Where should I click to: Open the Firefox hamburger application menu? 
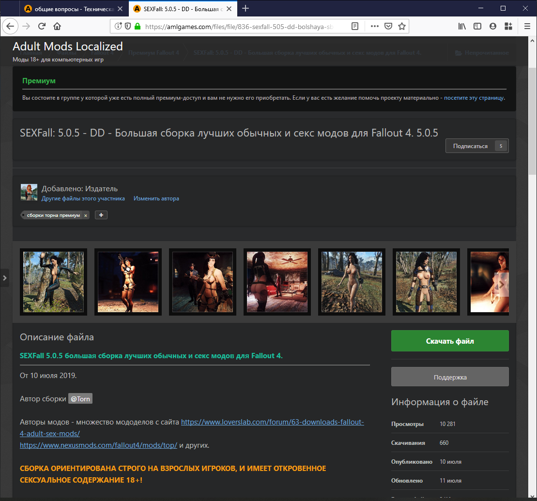[527, 26]
